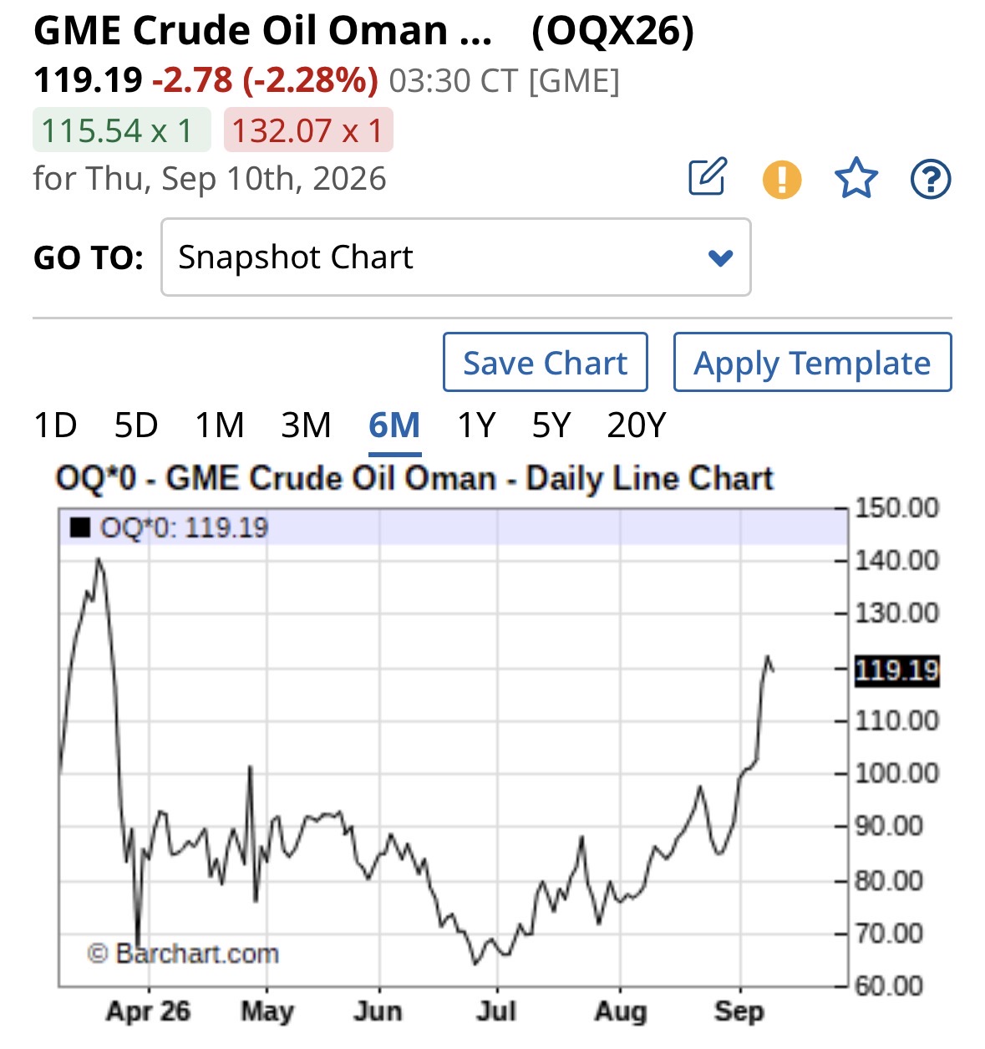Select the 1D time range

coord(55,425)
